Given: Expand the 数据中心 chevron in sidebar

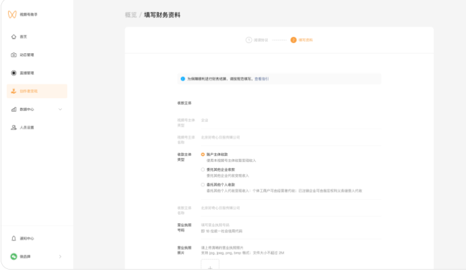Looking at the screenshot, I should (60, 109).
